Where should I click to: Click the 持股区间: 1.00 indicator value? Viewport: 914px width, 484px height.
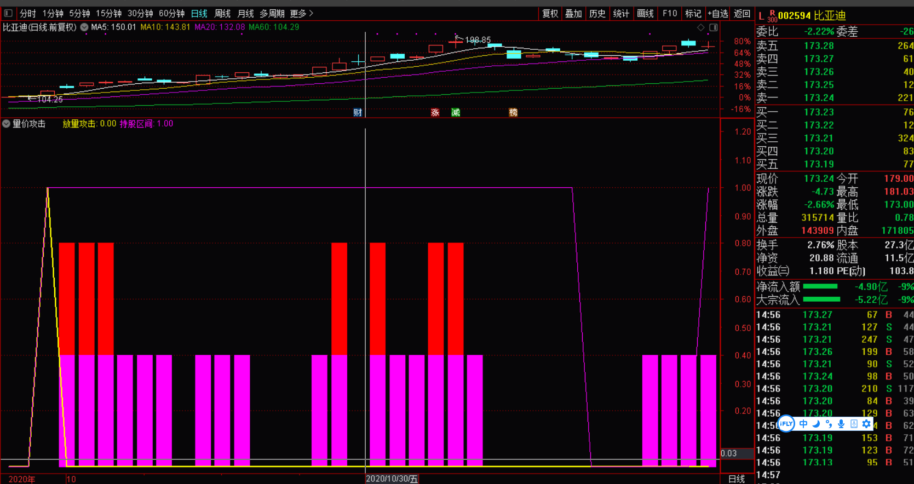147,124
